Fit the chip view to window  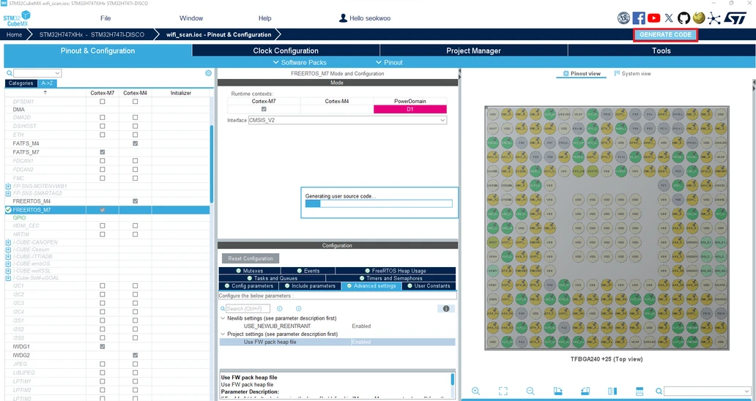coord(503,391)
